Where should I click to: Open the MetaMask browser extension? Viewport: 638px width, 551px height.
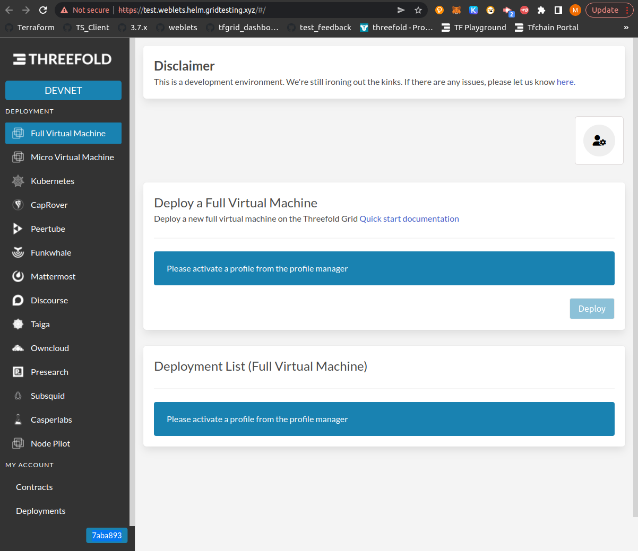456,10
